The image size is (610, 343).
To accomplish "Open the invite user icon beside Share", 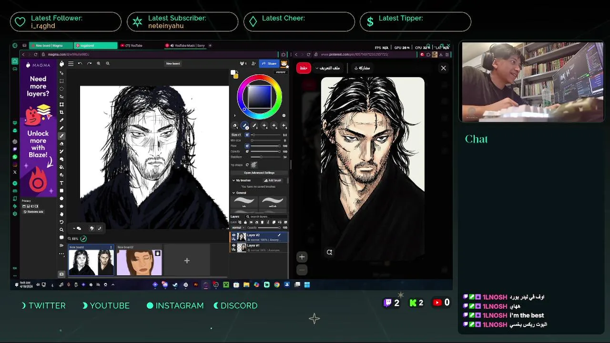I will tap(254, 63).
